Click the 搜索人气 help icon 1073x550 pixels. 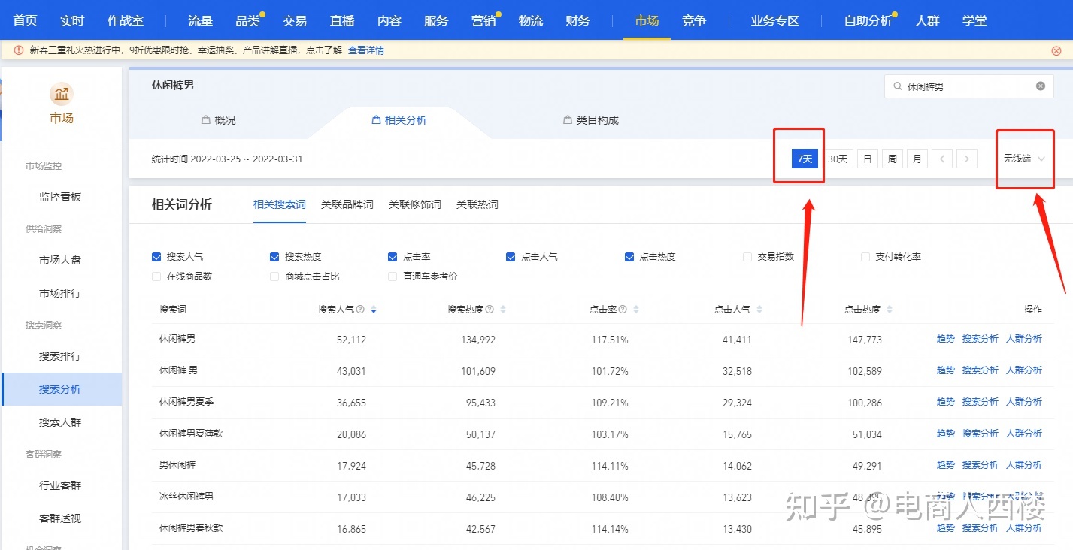point(360,310)
